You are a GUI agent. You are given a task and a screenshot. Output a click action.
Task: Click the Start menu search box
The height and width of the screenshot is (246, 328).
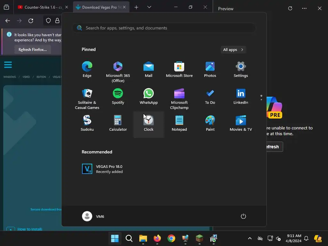(164, 28)
